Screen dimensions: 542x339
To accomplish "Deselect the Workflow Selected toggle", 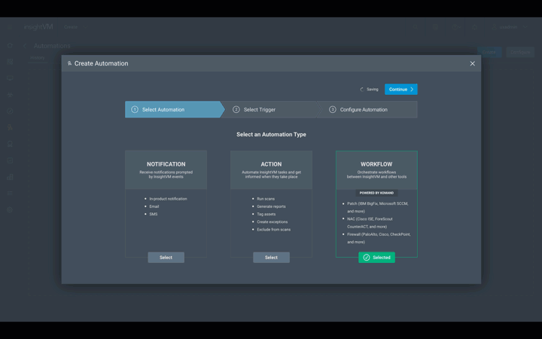I will tap(376, 258).
